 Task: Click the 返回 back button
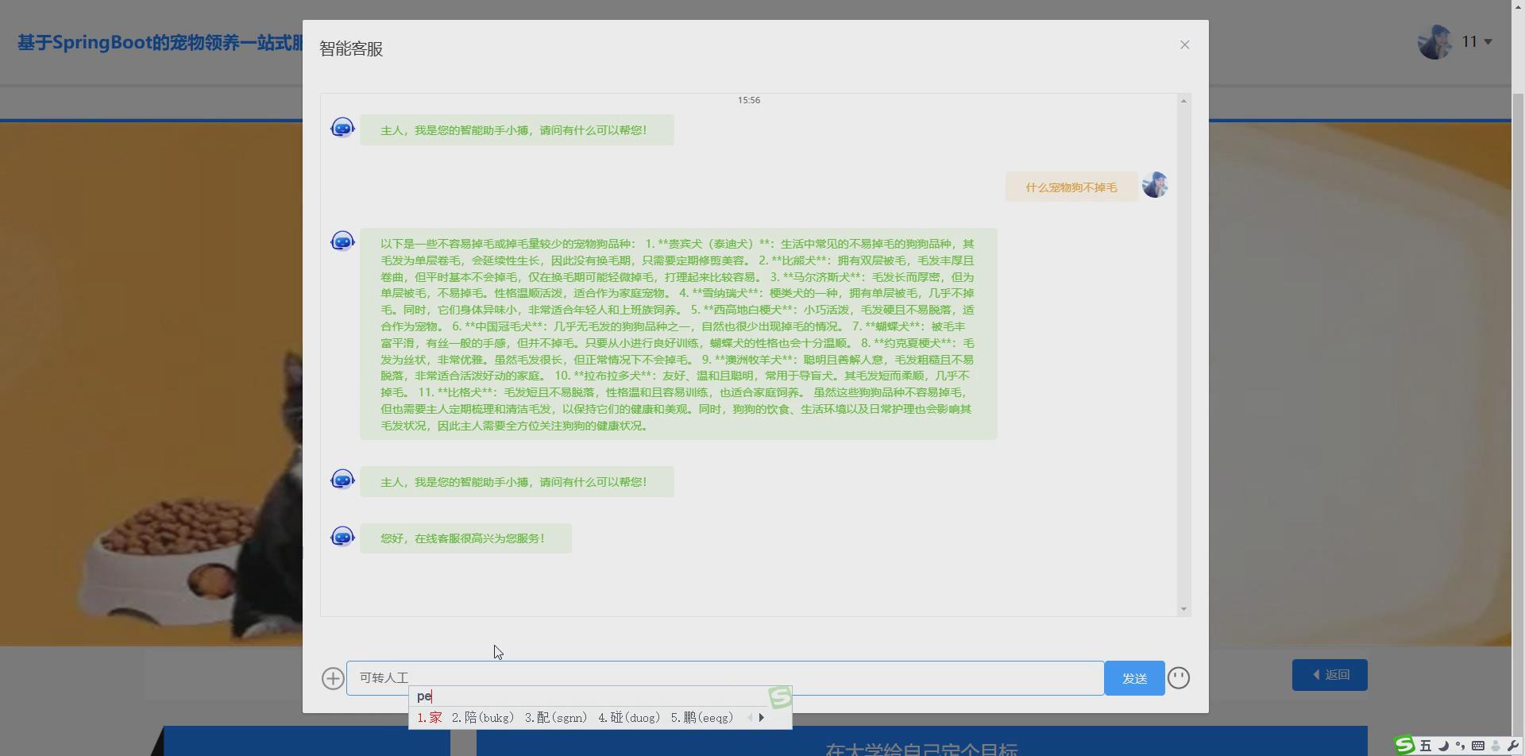click(1330, 675)
